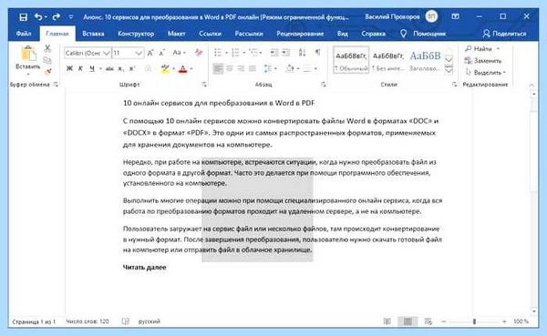Click the Sort A-Z icon
This screenshot has width=547, height=336.
tap(302, 53)
